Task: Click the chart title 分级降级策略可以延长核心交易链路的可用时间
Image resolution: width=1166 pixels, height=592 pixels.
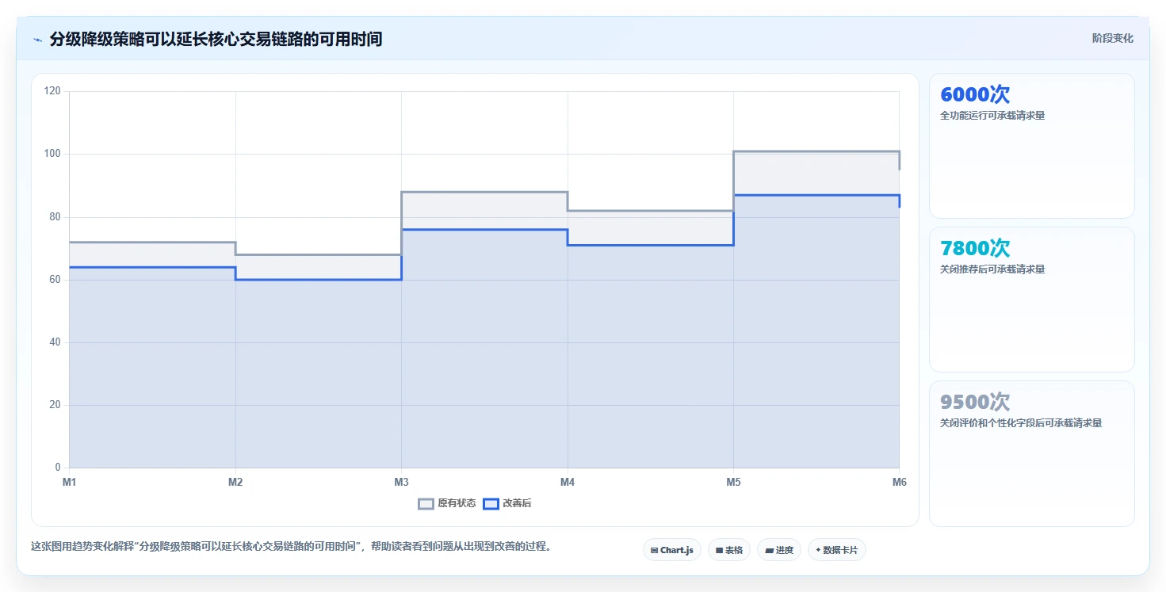Action: click(x=216, y=39)
